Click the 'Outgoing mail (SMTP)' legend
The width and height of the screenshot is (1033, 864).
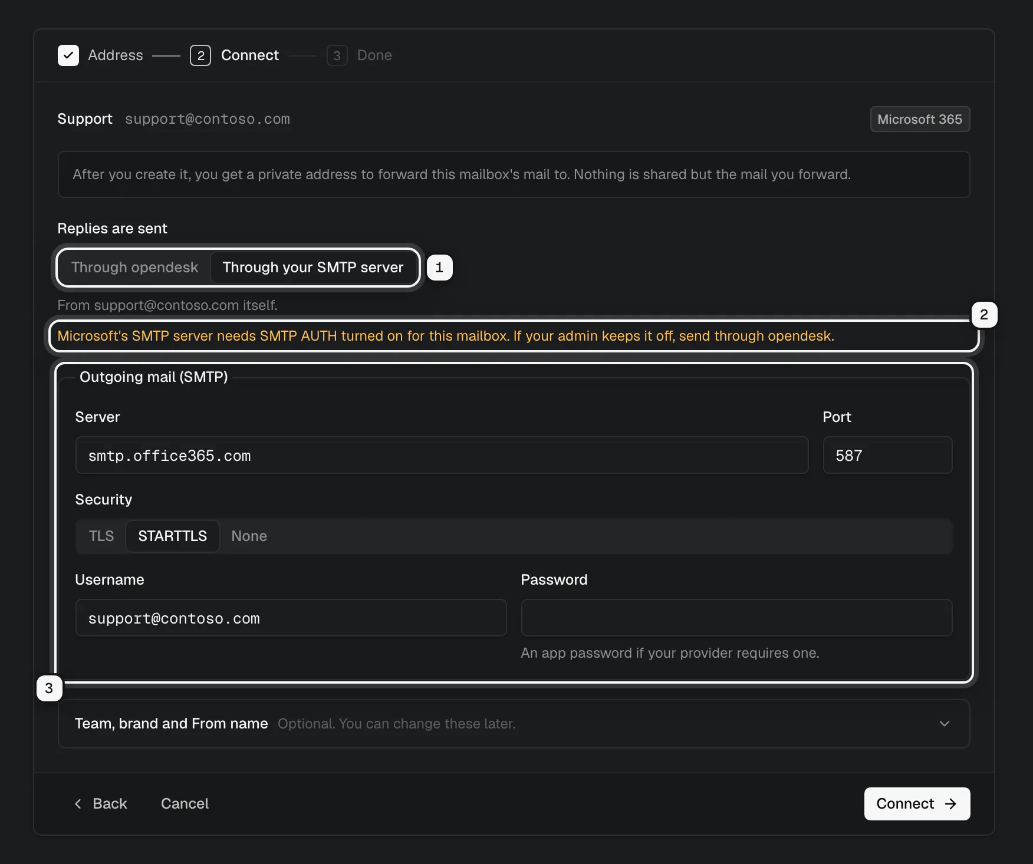[154, 377]
